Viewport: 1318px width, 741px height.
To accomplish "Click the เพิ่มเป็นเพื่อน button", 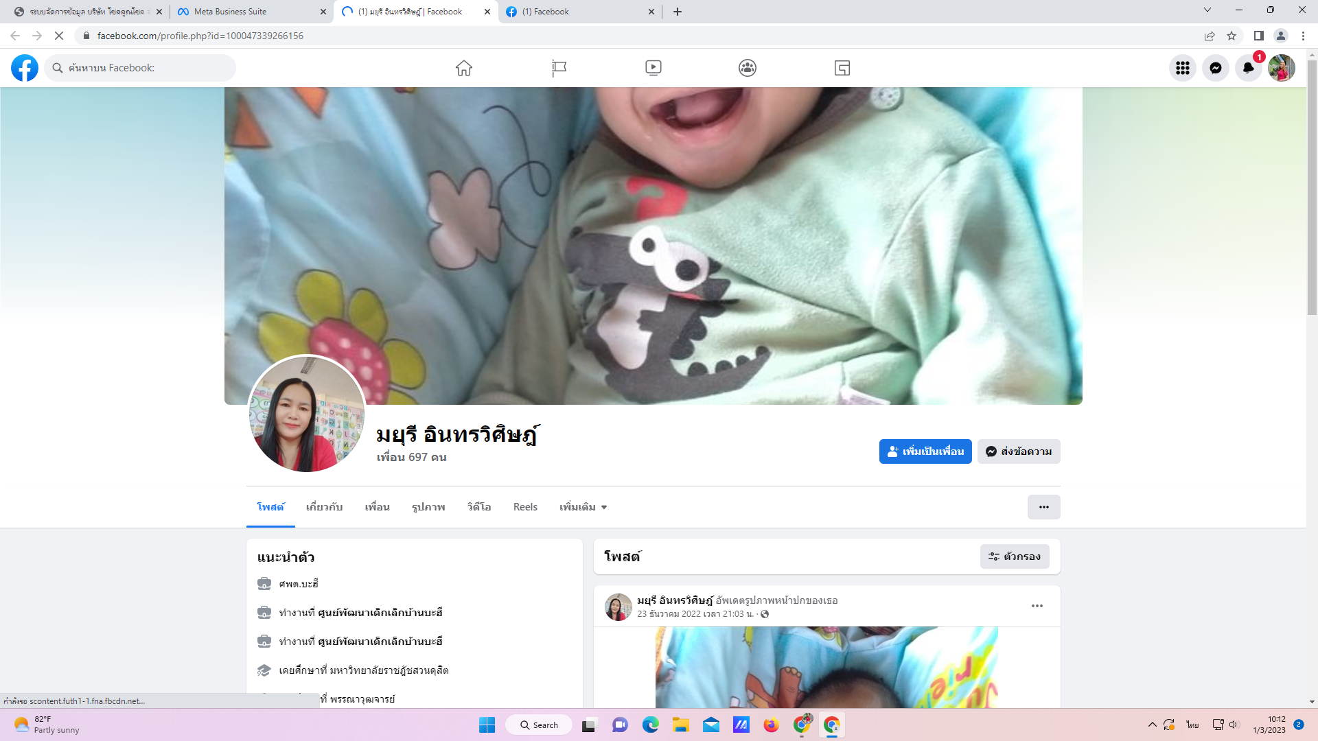I will pos(925,451).
